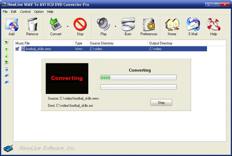Screen dimensions: 232x156
Task: Uncheck the footbal_skills.wmv checkbox
Action: pyautogui.click(x=17, y=49)
